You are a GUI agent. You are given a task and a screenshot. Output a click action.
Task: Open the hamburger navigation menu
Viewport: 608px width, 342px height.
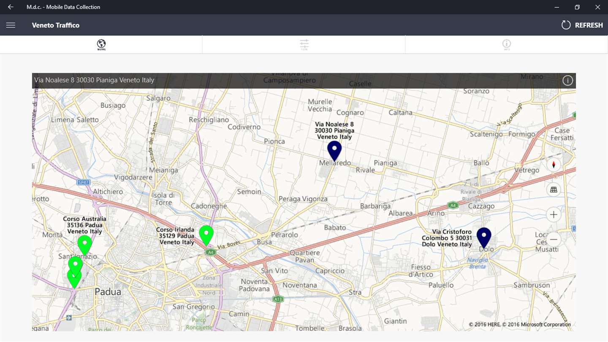tap(11, 25)
